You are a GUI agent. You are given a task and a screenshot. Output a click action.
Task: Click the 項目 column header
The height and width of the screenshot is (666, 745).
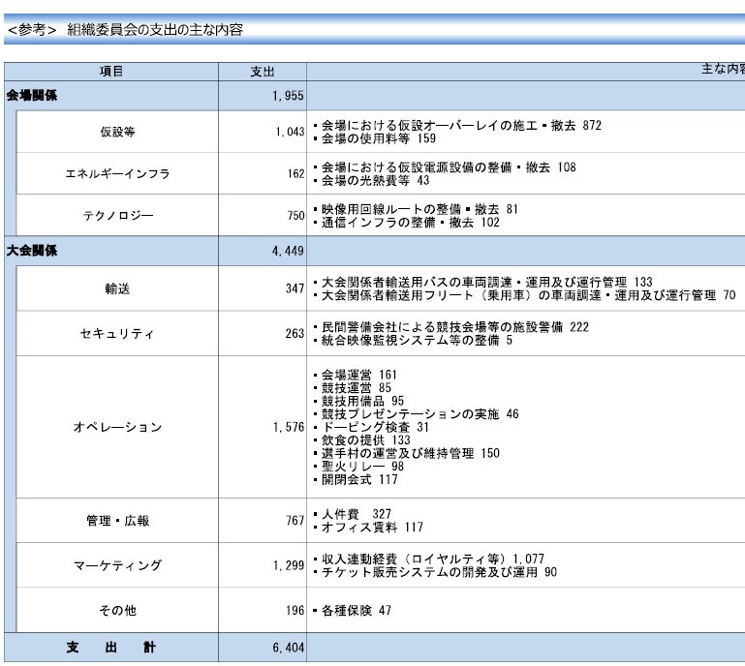[111, 72]
